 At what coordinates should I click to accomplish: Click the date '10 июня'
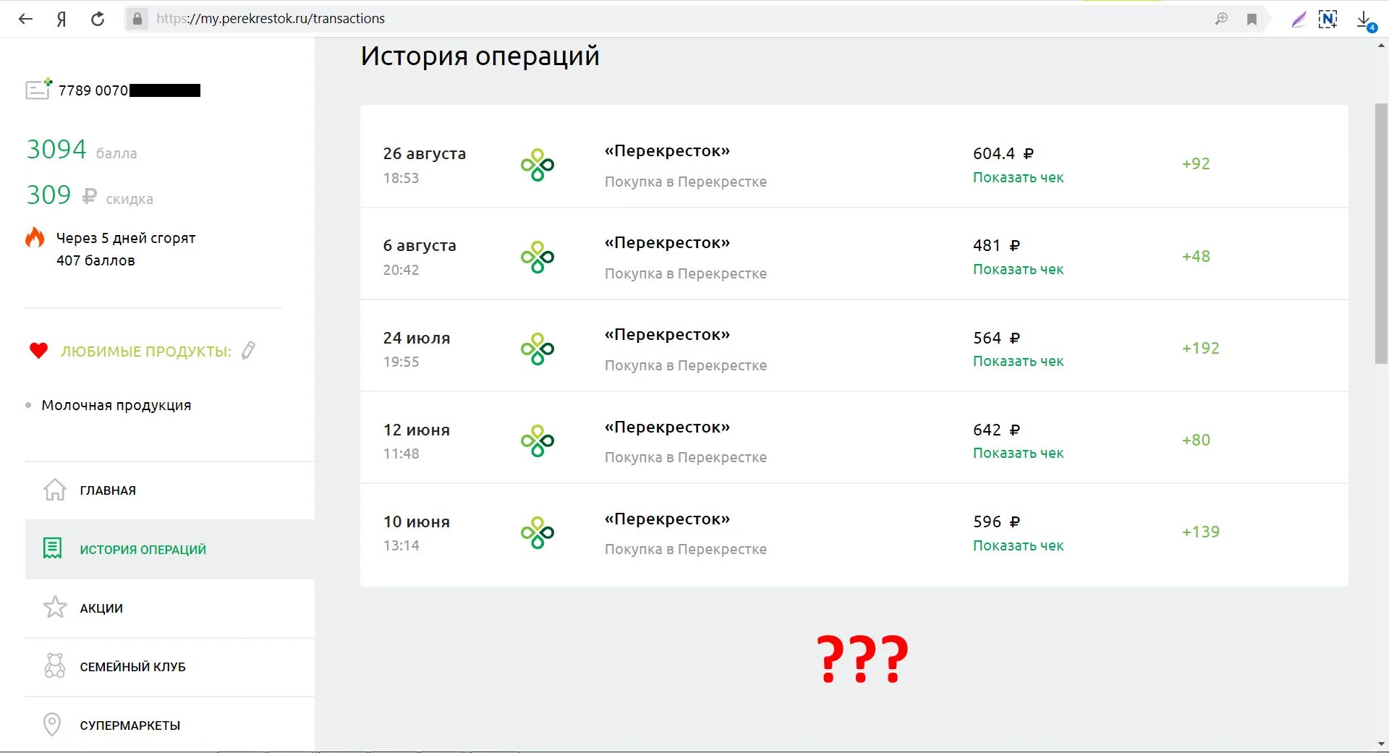[417, 522]
